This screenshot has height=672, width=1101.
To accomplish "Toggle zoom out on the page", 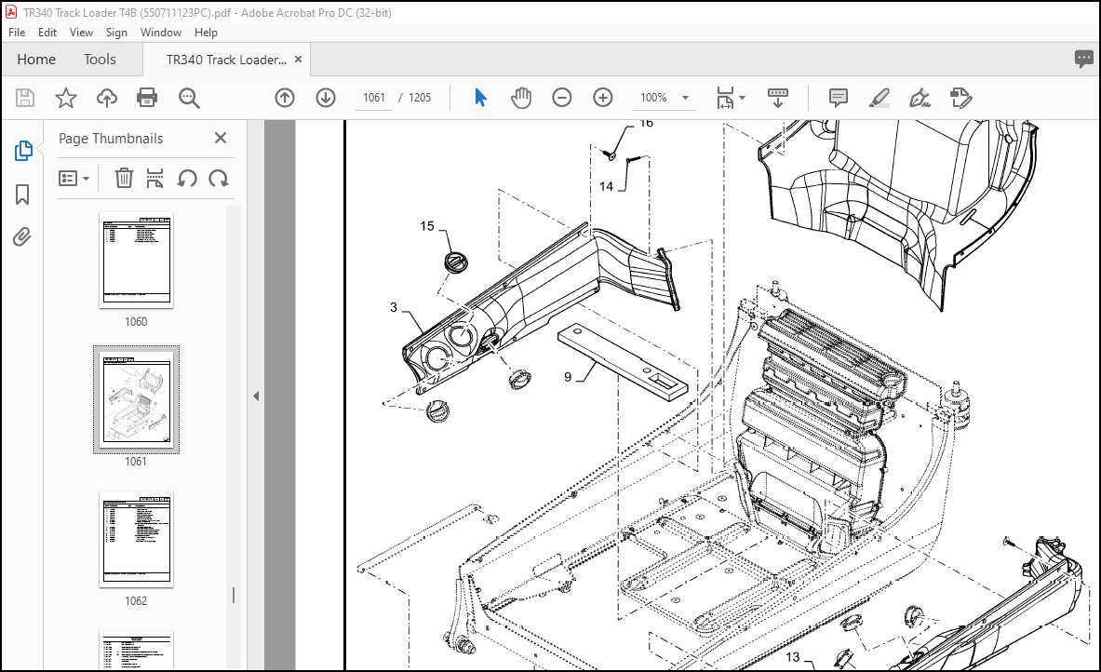I will point(561,97).
